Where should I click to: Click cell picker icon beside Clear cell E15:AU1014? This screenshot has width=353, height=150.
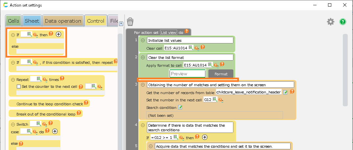click(x=191, y=48)
